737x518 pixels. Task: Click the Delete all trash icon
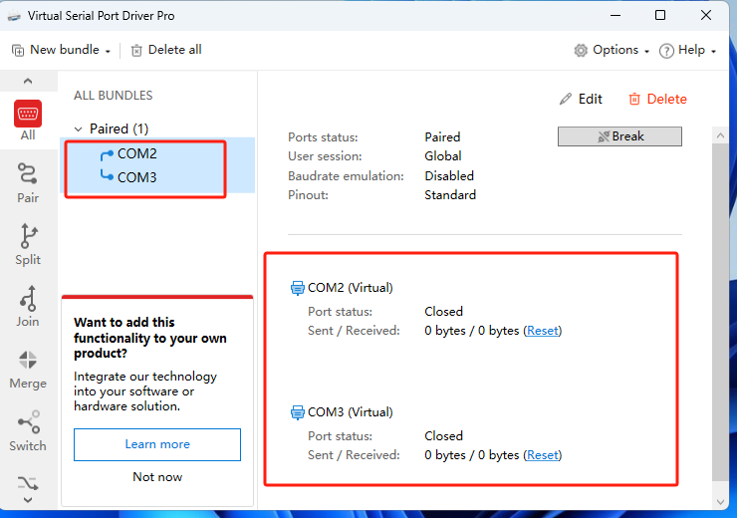click(136, 50)
